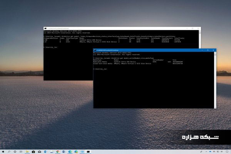
Task: Open taskbar Search magnifier
Action: point(9,152)
